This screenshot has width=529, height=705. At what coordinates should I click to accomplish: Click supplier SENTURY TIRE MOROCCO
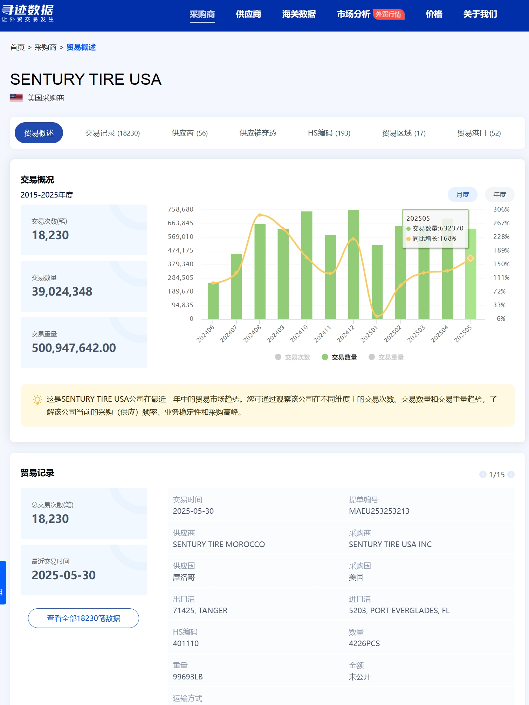219,544
